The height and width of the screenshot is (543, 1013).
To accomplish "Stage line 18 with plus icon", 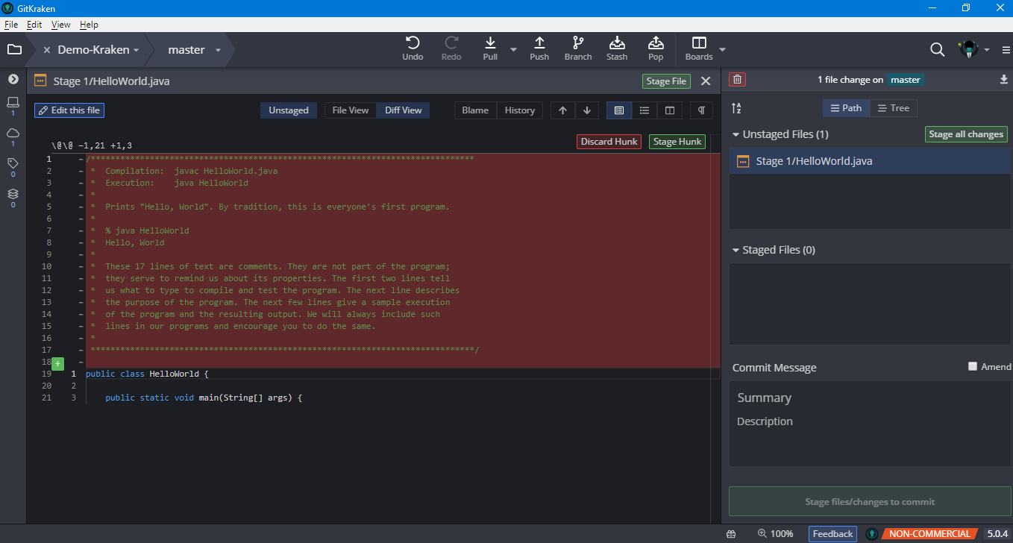I will (x=57, y=362).
